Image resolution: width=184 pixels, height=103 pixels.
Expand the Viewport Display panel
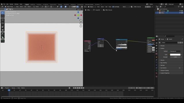(x=164, y=70)
